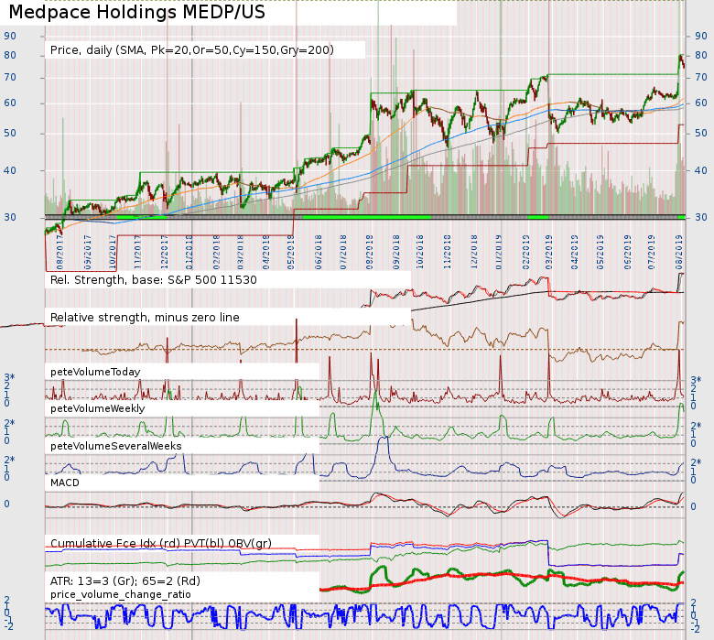The height and width of the screenshot is (640, 714).
Task: Select the "Relative strength, minus zero line" label
Action: tap(145, 318)
